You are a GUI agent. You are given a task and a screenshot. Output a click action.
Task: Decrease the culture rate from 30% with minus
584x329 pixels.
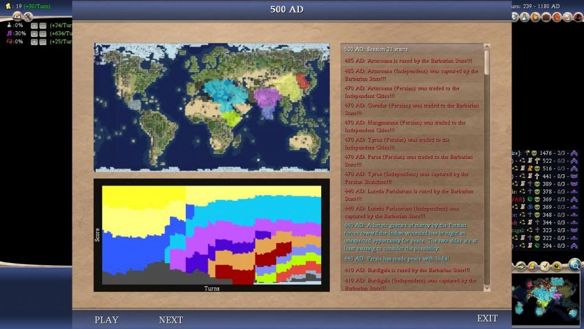43,34
